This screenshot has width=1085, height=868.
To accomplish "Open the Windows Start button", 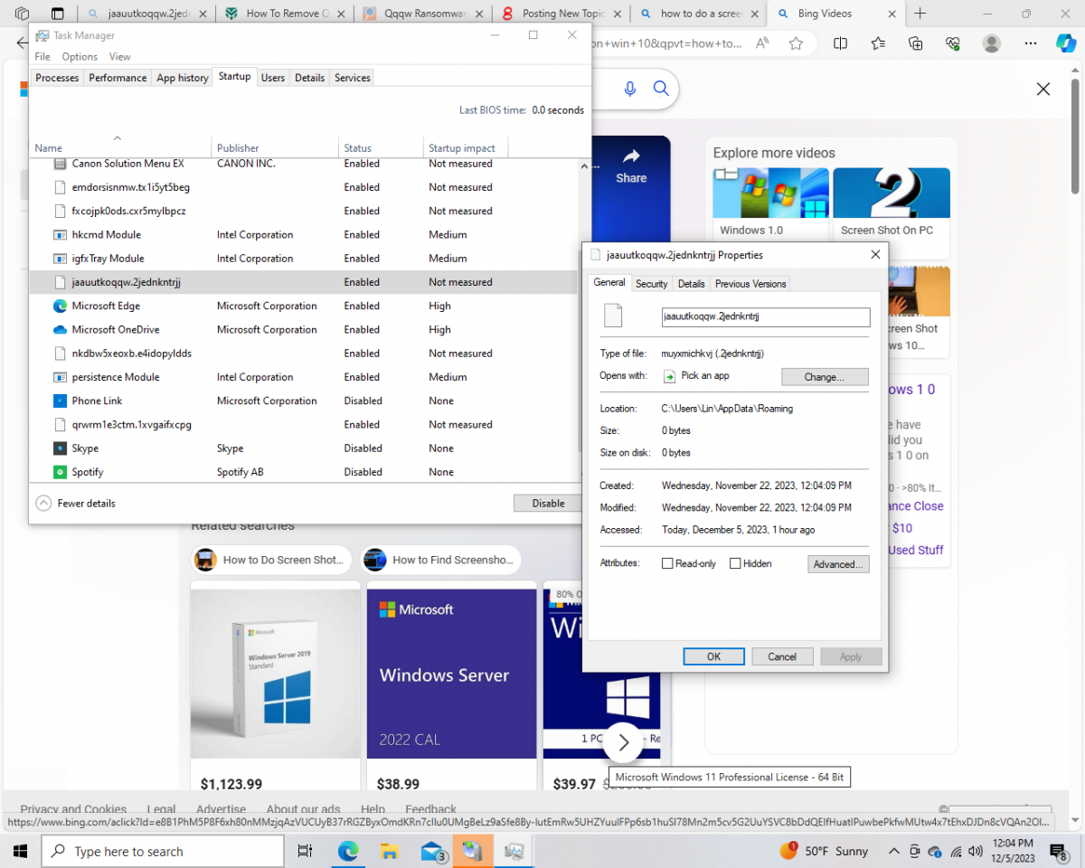I will click(x=20, y=851).
